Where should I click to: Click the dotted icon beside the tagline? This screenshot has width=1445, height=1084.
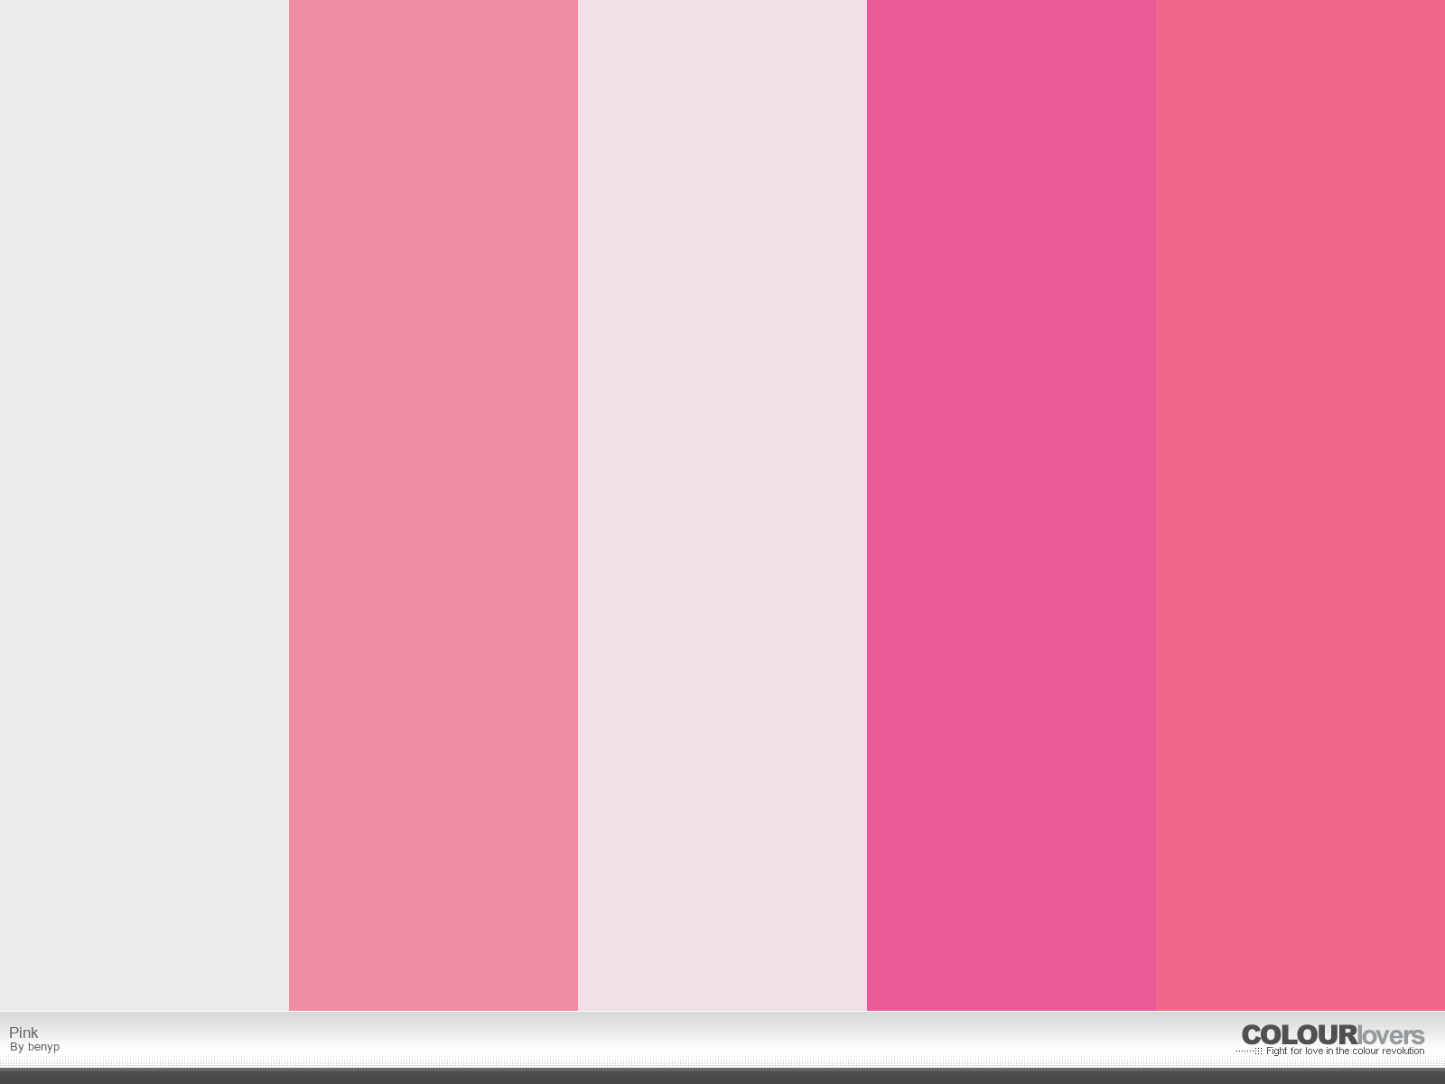pos(1249,1051)
